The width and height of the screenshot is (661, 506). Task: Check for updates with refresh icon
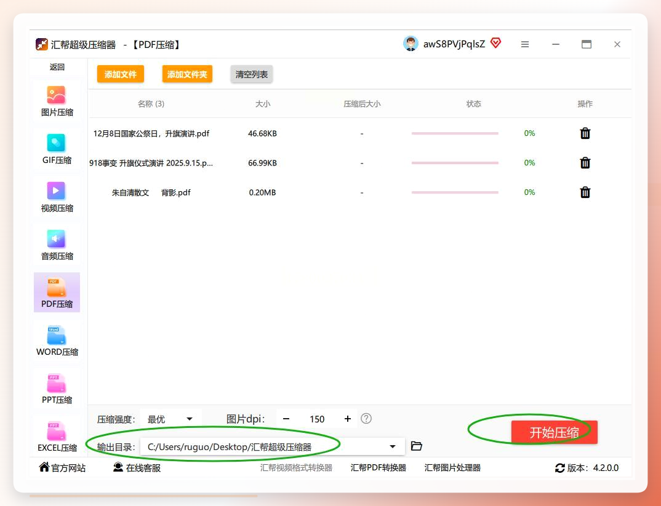pyautogui.click(x=560, y=468)
